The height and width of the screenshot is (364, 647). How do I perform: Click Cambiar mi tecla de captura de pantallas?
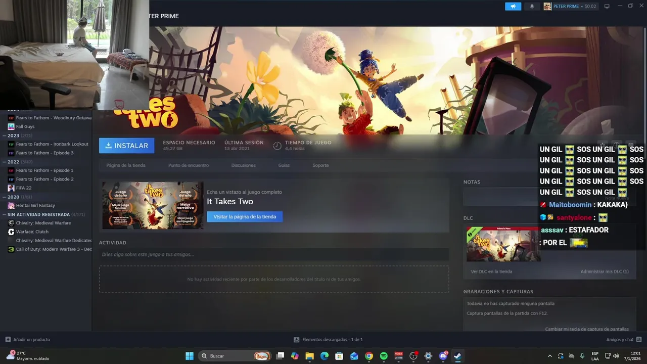pyautogui.click(x=587, y=329)
